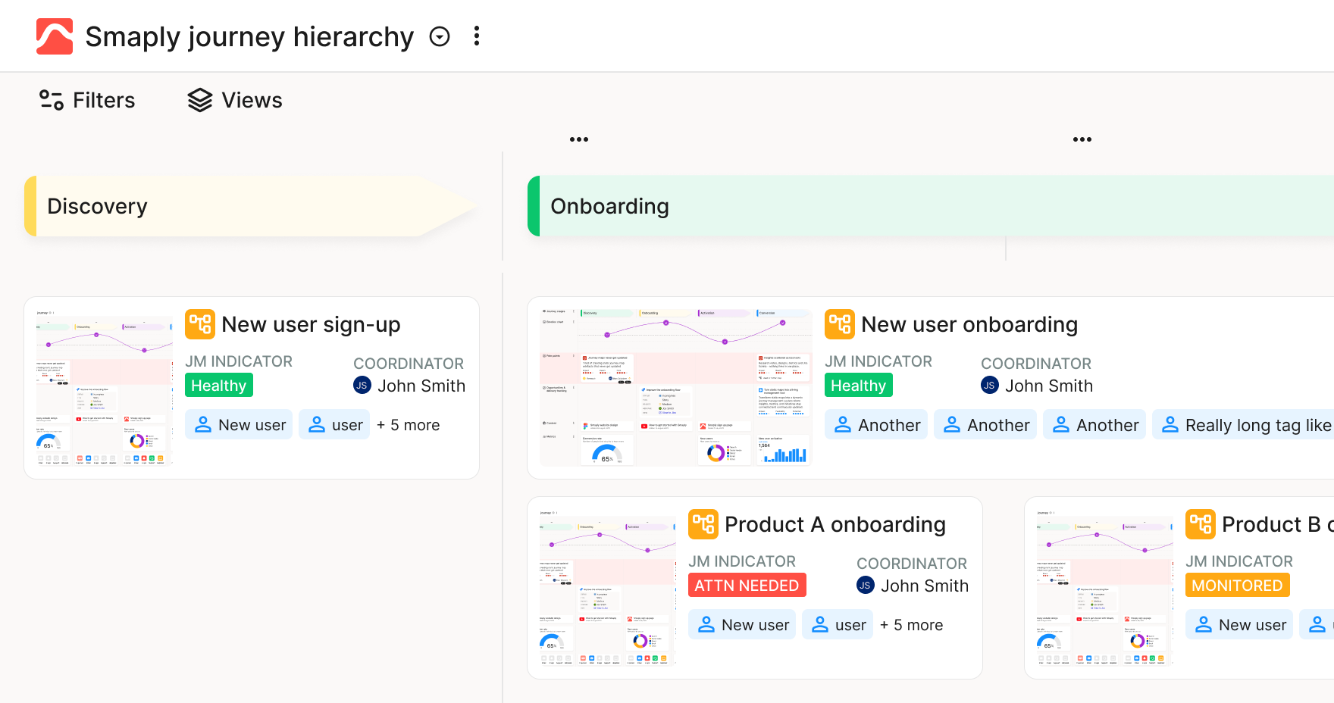Click Healthy indicator on New user sign-up card
The height and width of the screenshot is (703, 1334).
219,386
